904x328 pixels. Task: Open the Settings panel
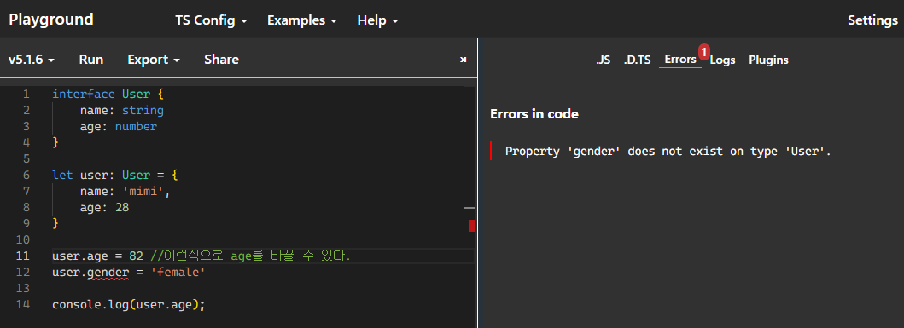(x=872, y=20)
